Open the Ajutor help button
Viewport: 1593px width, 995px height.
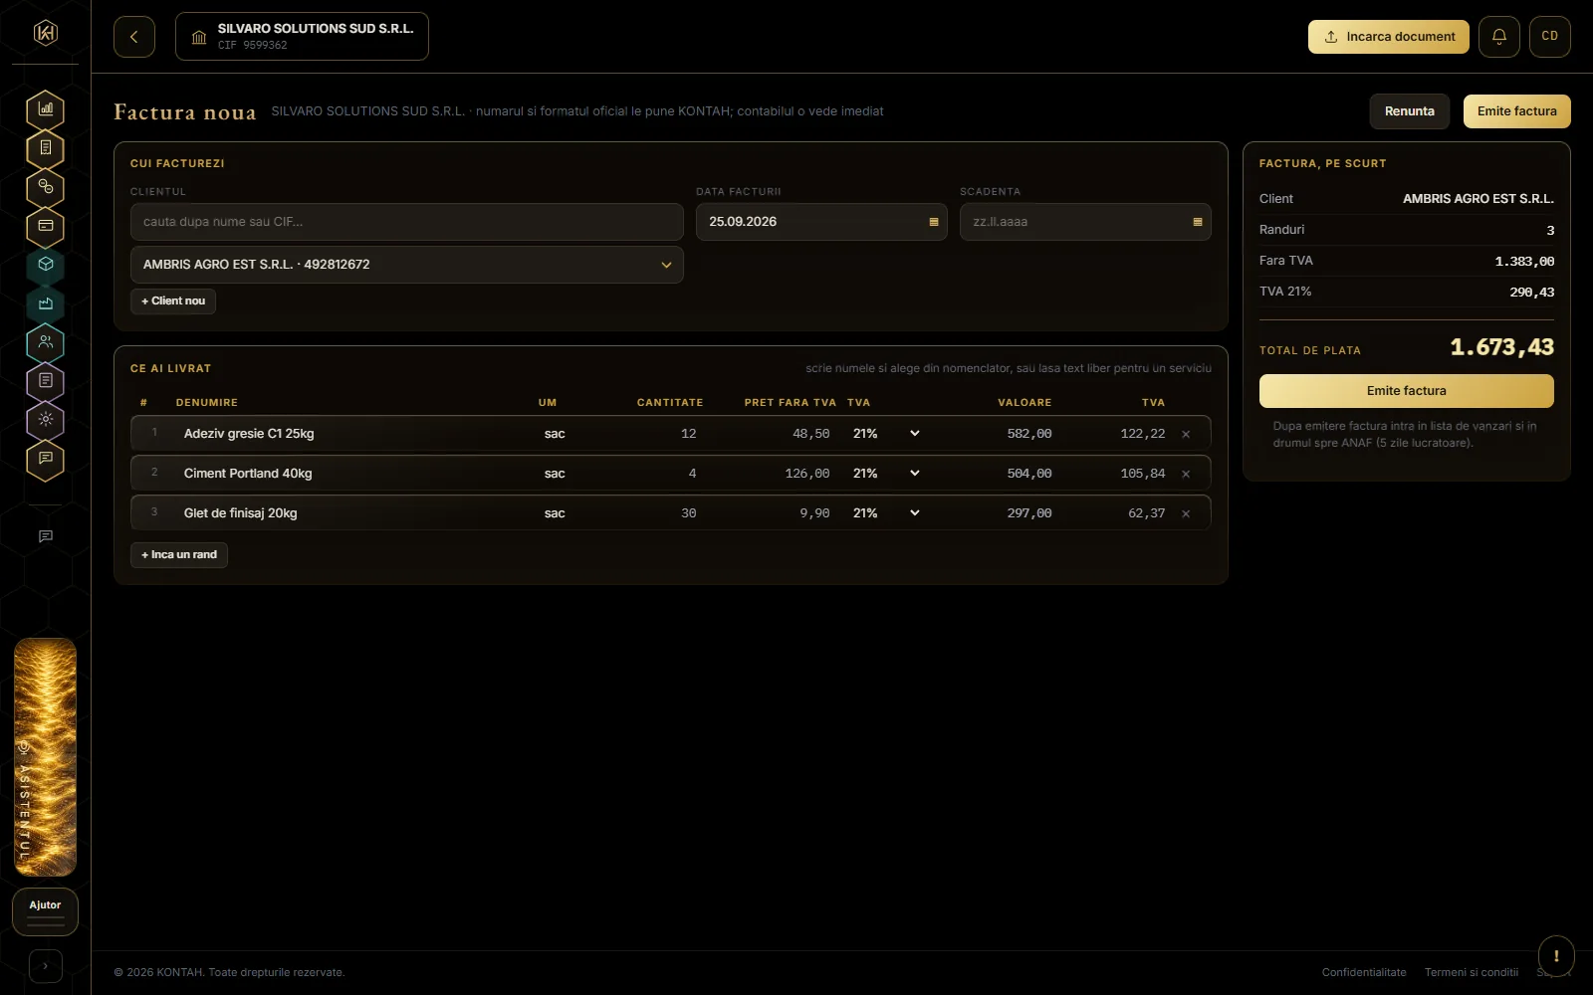45,911
